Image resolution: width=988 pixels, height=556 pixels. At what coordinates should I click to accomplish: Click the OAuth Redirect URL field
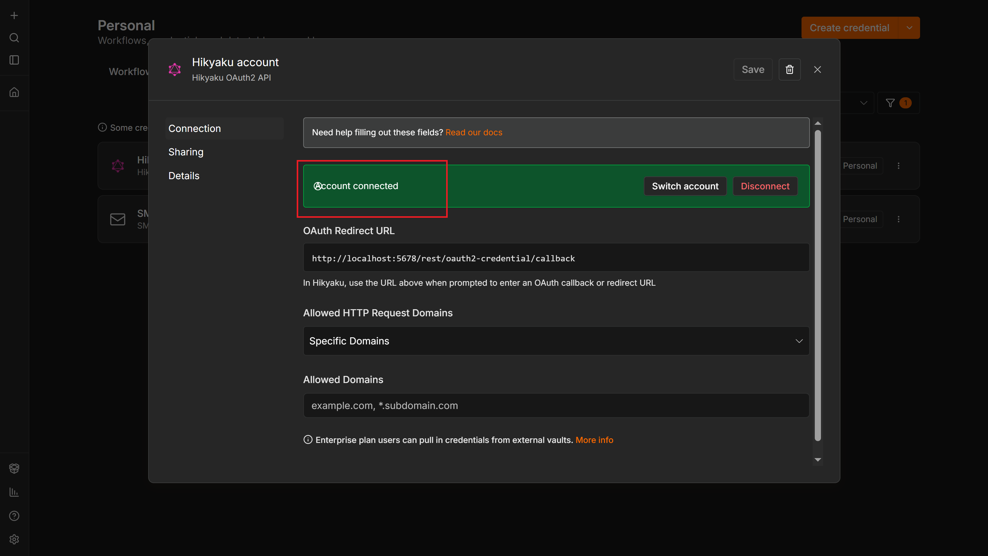coord(556,258)
